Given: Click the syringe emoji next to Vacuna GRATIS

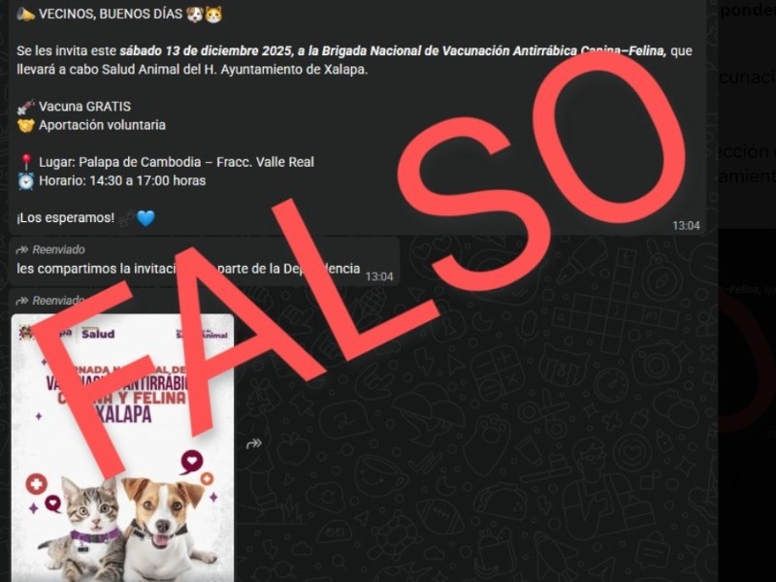Looking at the screenshot, I should pyautogui.click(x=26, y=107).
